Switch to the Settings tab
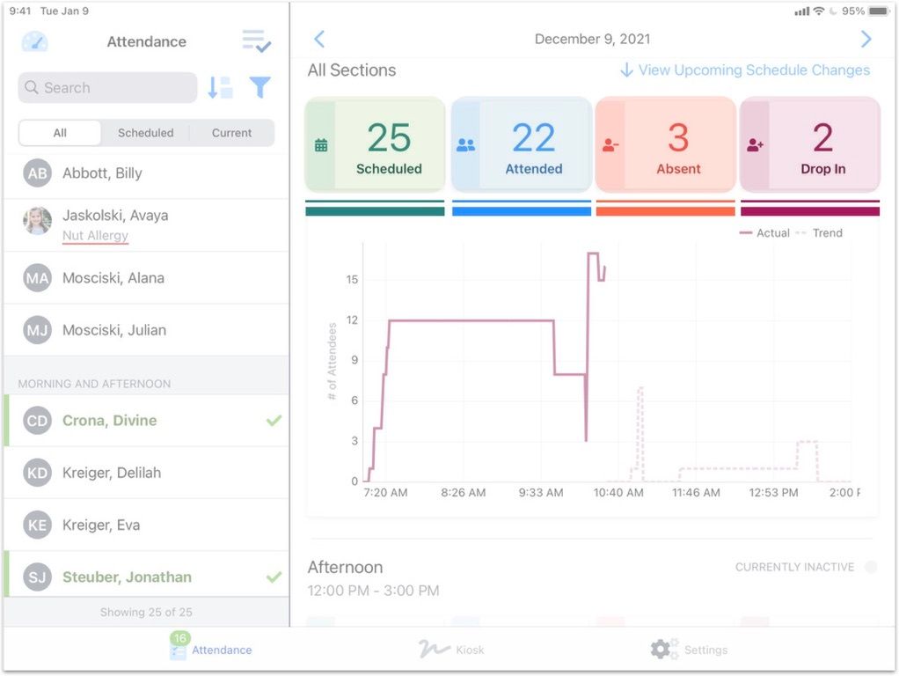 point(689,649)
